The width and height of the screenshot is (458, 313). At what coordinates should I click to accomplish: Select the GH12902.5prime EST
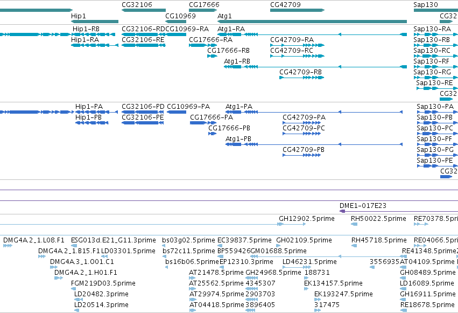click(291, 224)
